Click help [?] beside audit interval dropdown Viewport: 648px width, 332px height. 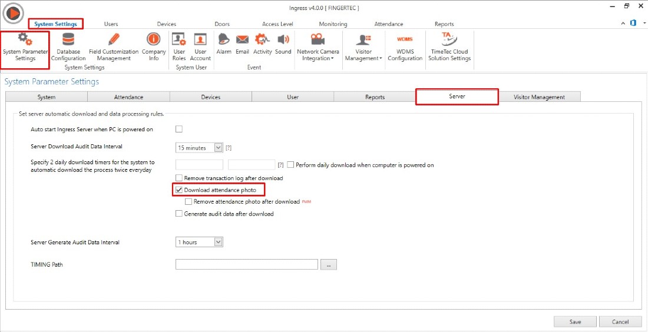point(229,148)
